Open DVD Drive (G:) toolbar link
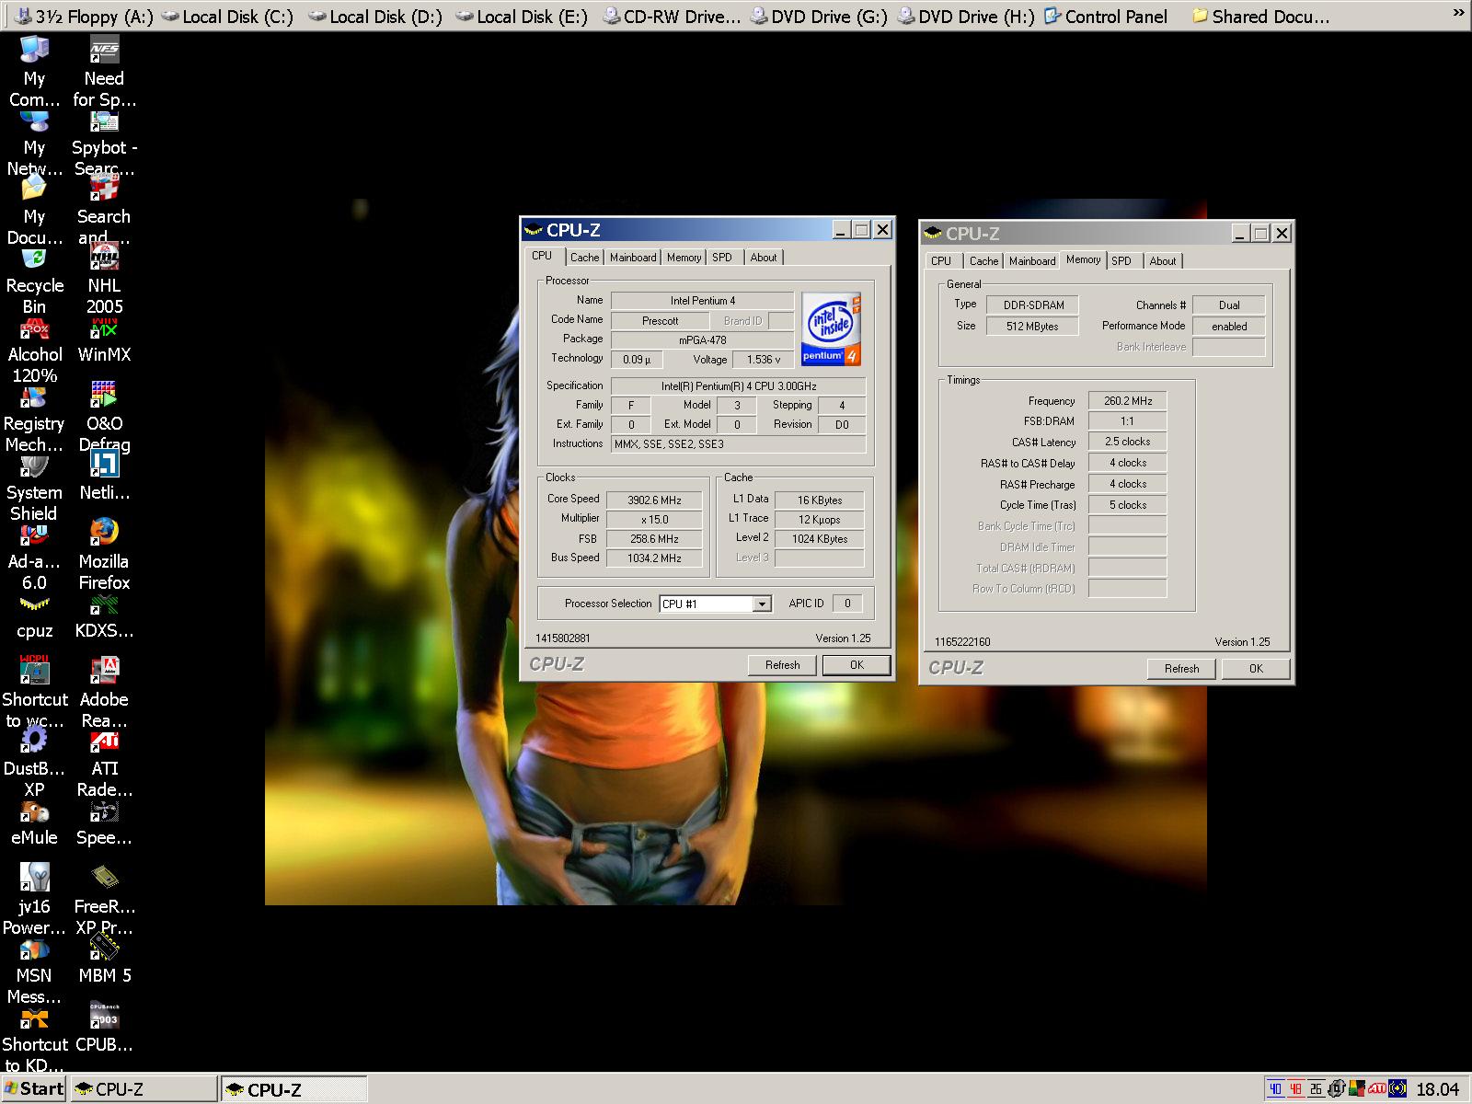The height and width of the screenshot is (1104, 1472). click(819, 17)
